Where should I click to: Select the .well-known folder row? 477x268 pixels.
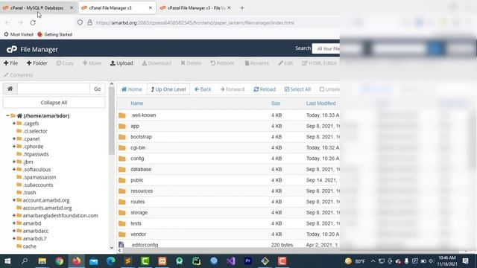pos(228,115)
